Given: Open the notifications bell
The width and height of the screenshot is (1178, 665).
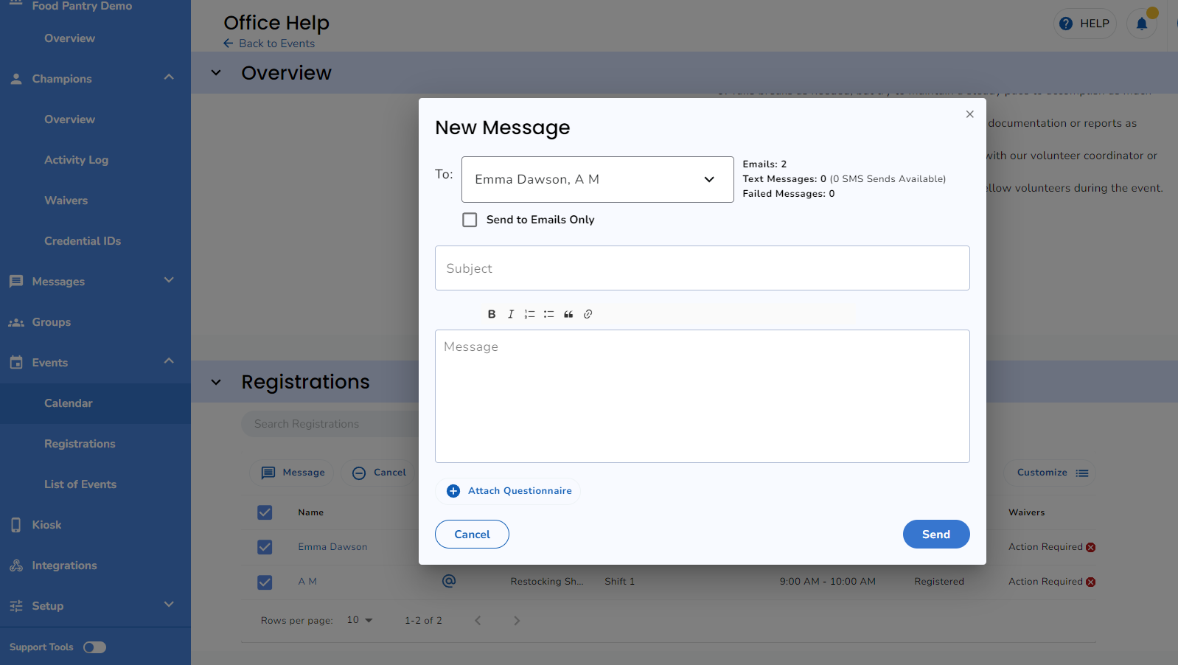Looking at the screenshot, I should click(x=1141, y=24).
